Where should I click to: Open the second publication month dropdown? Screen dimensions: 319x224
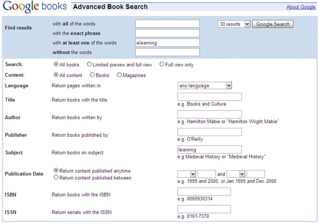pos(236,174)
